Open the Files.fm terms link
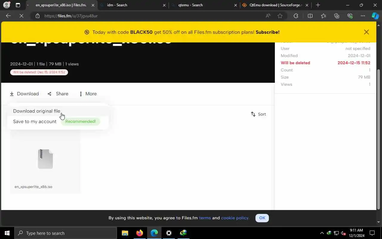Screen dimensions: 382x239 tap(205, 218)
